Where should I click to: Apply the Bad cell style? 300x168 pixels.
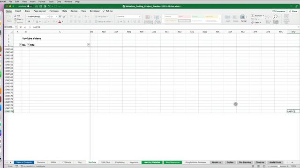[184, 17]
